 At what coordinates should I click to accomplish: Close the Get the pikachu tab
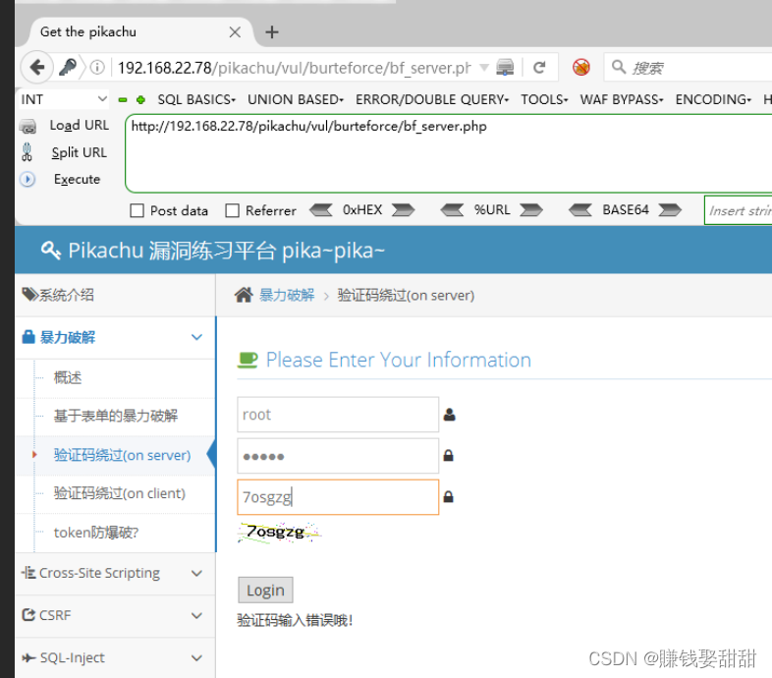[235, 32]
